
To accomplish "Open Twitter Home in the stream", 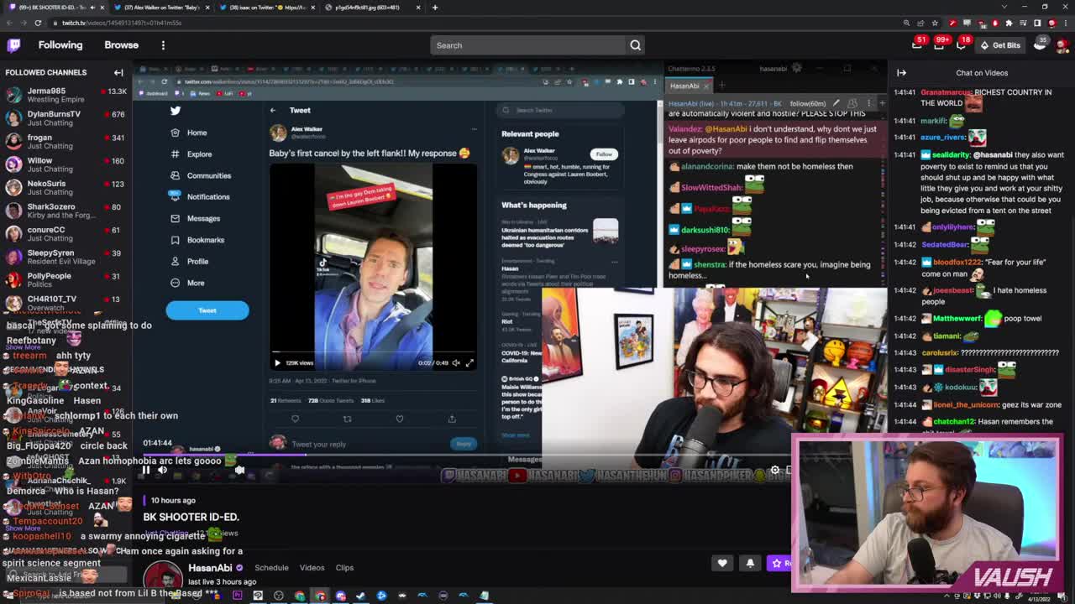I will tap(189, 133).
